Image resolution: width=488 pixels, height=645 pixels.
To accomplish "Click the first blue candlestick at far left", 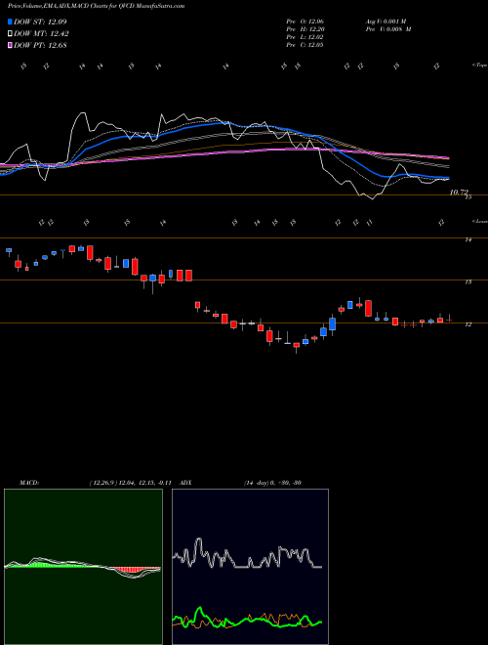I will [x=9, y=250].
